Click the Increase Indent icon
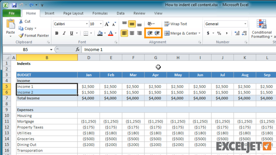 click(x=157, y=33)
